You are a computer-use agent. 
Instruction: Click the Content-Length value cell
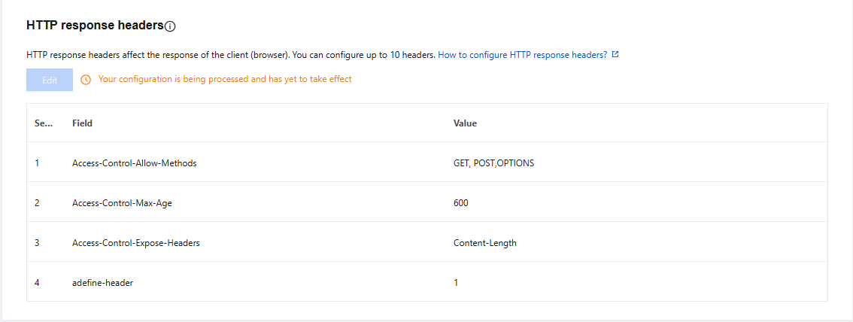(484, 243)
